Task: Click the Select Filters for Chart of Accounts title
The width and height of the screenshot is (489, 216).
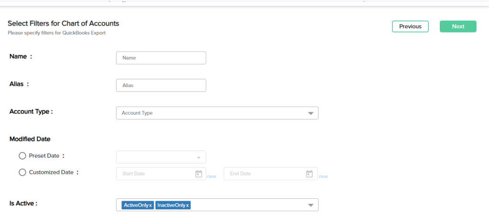Action: [64, 23]
